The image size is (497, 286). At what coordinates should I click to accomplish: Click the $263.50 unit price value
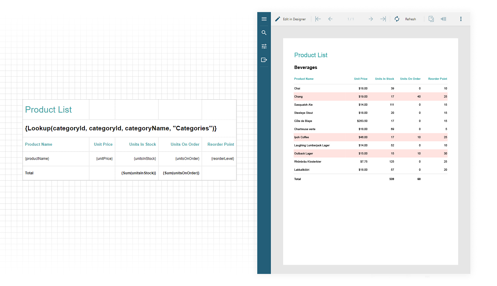coord(362,121)
